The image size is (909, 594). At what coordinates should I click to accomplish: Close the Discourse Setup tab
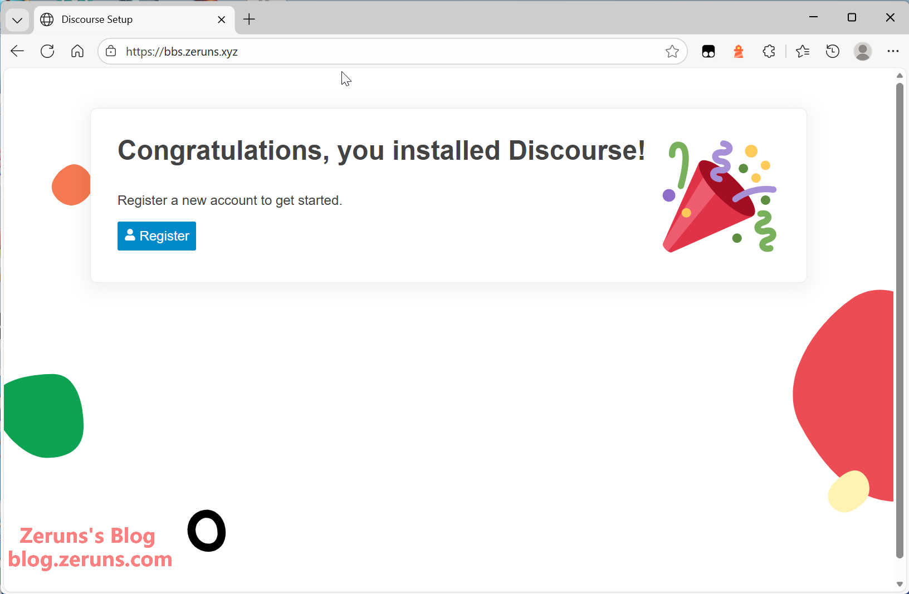click(x=221, y=19)
